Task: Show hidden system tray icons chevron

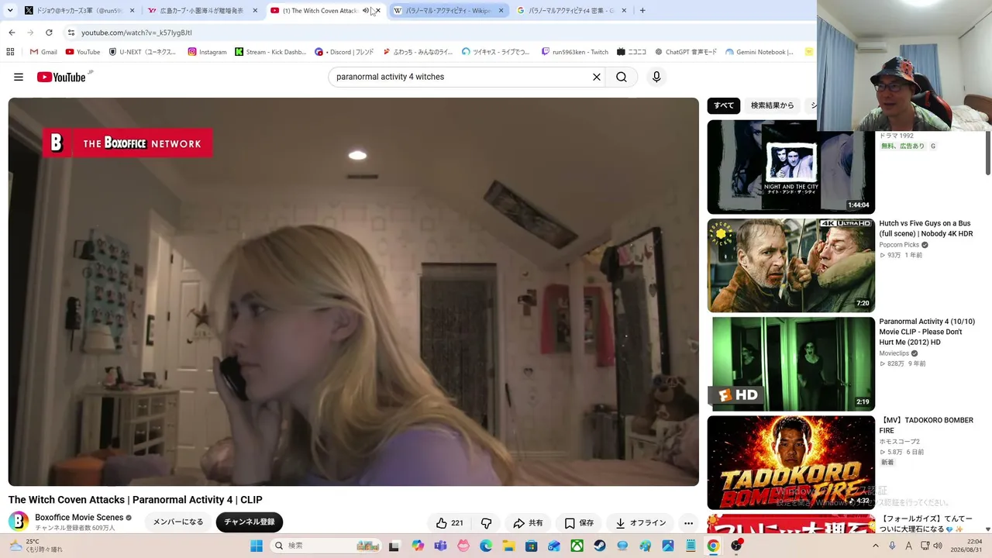Action: click(876, 546)
